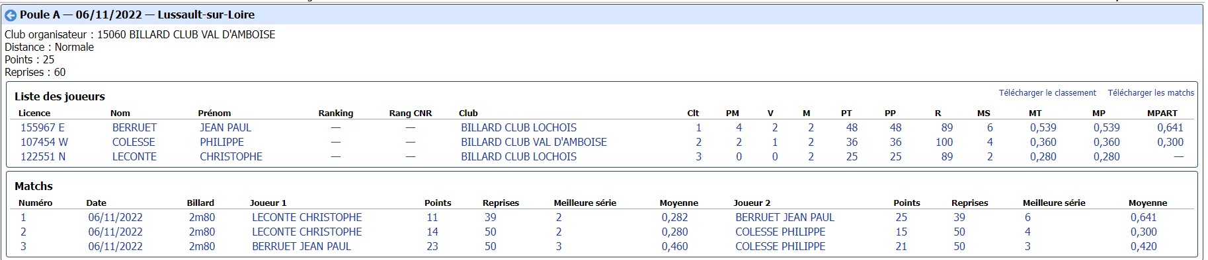Image resolution: width=1208 pixels, height=260 pixels.
Task: Click COLESSE PHILIPPE in match 3
Action: coord(780,246)
